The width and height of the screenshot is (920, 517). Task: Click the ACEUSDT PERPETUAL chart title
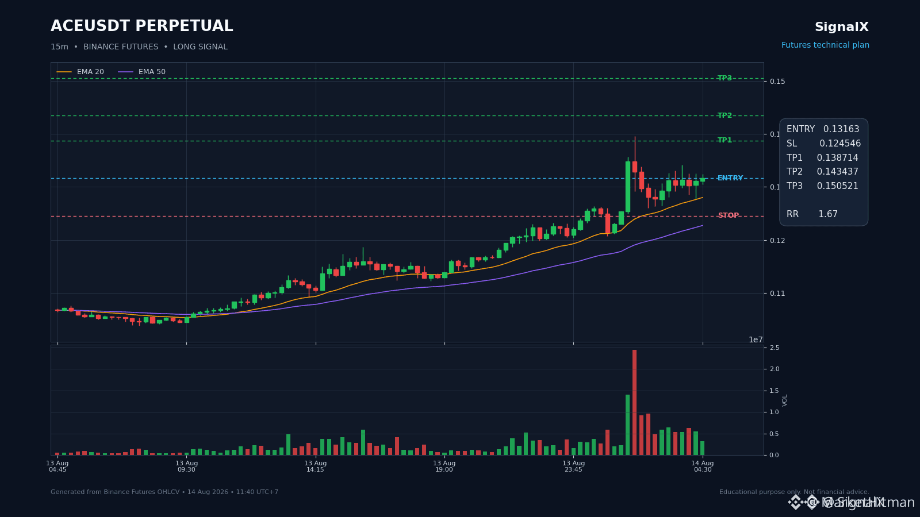pos(142,26)
